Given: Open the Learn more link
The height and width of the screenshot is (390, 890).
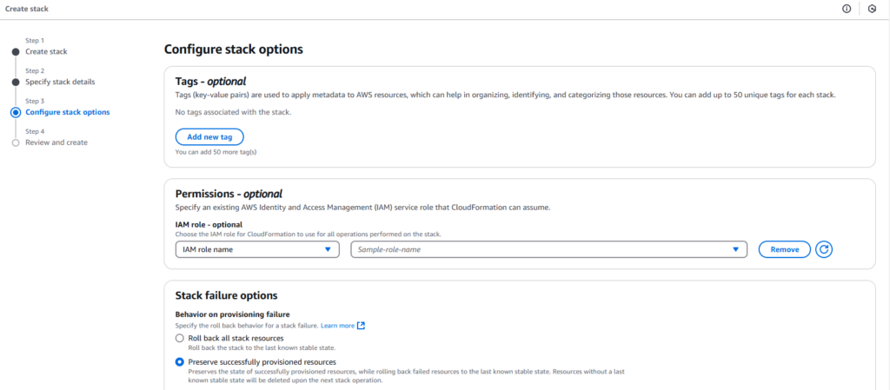Looking at the screenshot, I should [337, 326].
